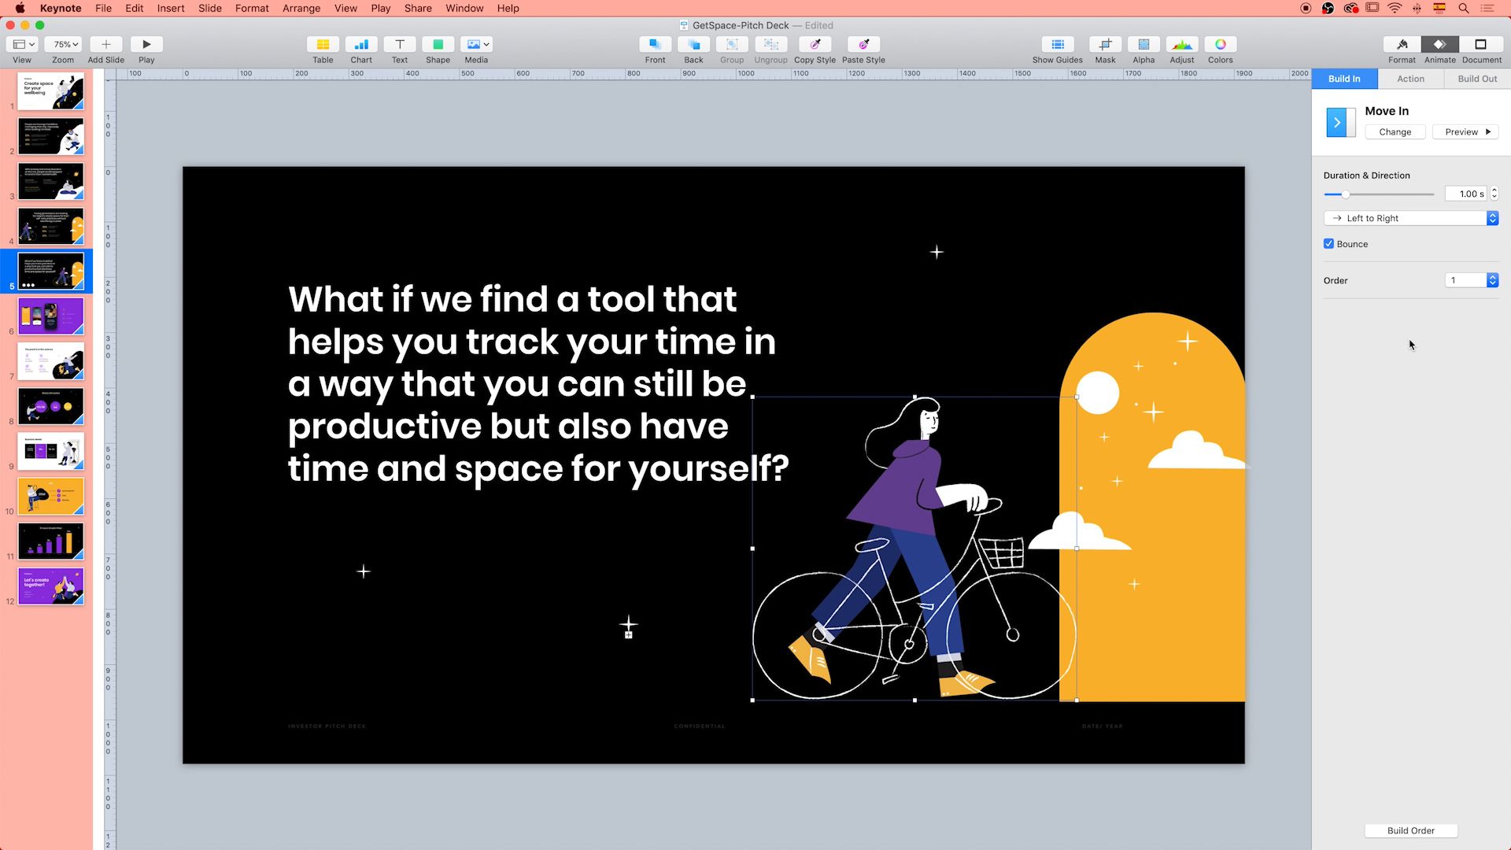
Task: Open the Slide menu
Action: pos(210,8)
